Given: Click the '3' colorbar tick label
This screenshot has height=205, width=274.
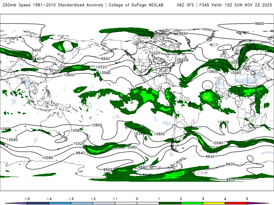Looking at the screenshot, I should pyautogui.click(x=203, y=199).
